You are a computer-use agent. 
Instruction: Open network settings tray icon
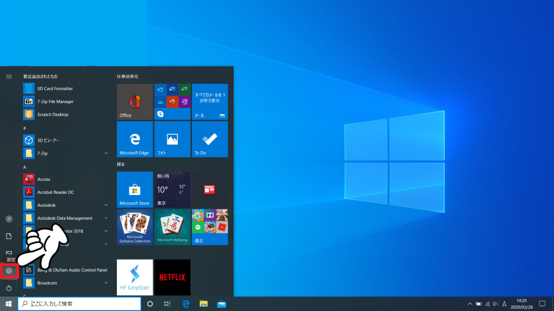(487, 304)
